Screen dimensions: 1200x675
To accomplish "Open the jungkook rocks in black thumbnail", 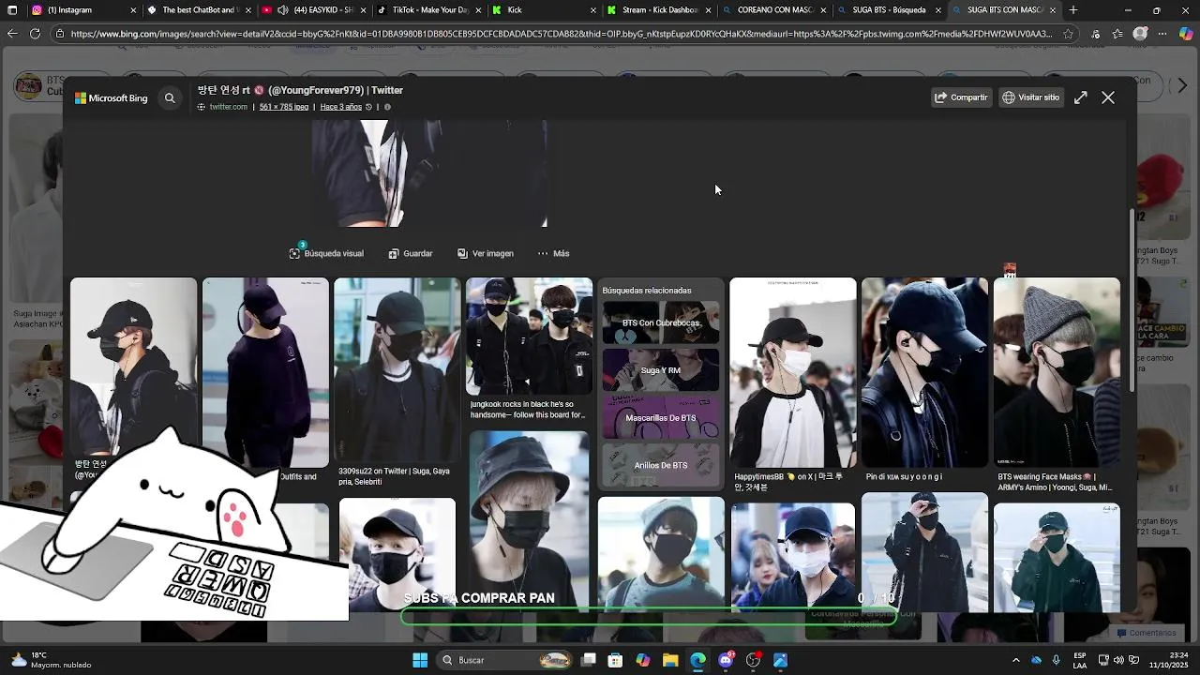I will pos(529,337).
